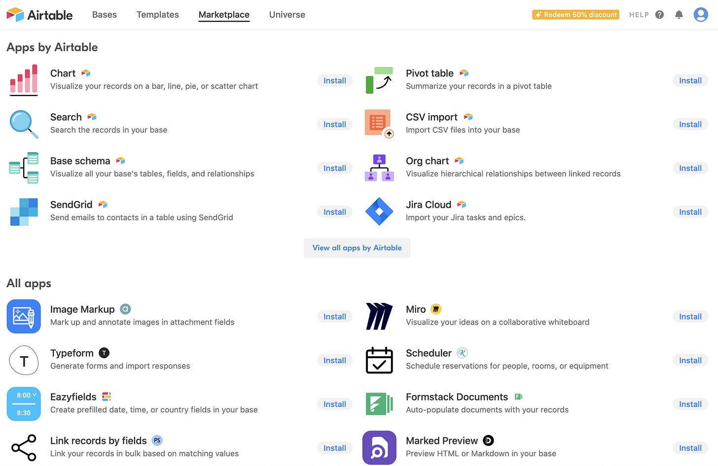
Task: Click the publisher badge next to Image Markup
Action: pos(126,309)
